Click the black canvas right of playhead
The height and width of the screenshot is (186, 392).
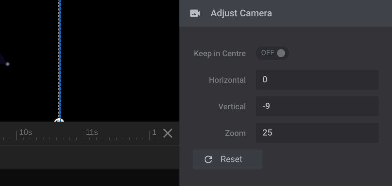tap(120, 60)
